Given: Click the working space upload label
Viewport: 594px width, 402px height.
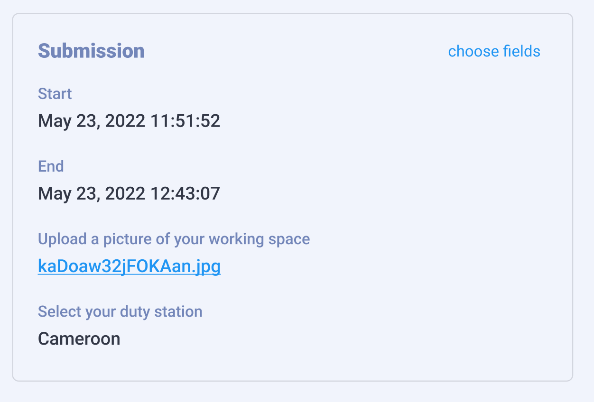Looking at the screenshot, I should [x=174, y=239].
